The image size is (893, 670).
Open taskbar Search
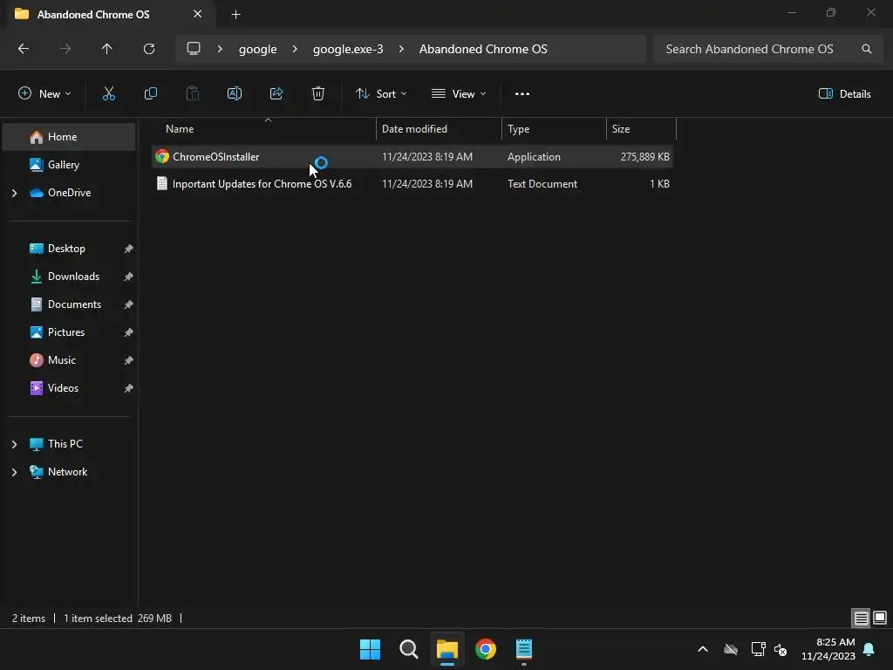click(x=408, y=649)
